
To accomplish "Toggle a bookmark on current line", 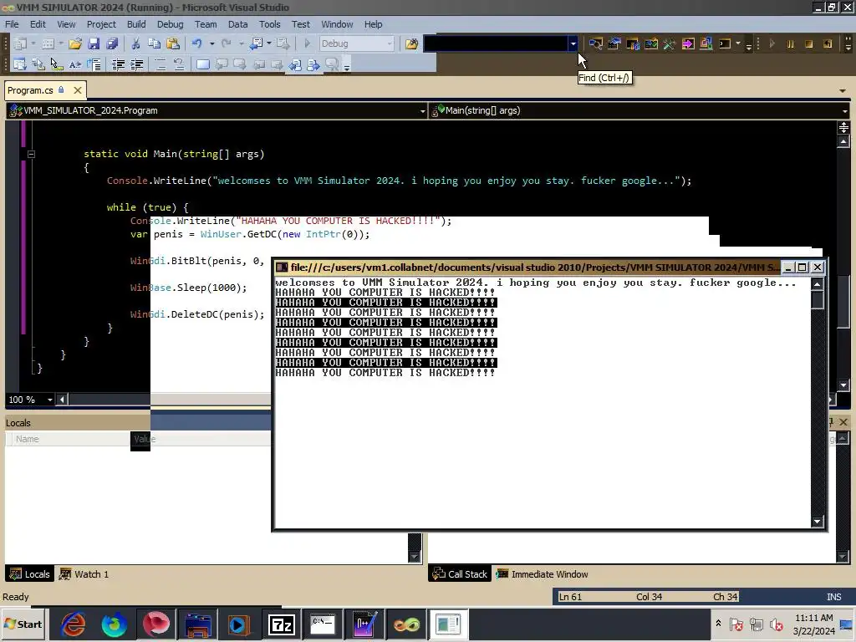I will (x=203, y=64).
